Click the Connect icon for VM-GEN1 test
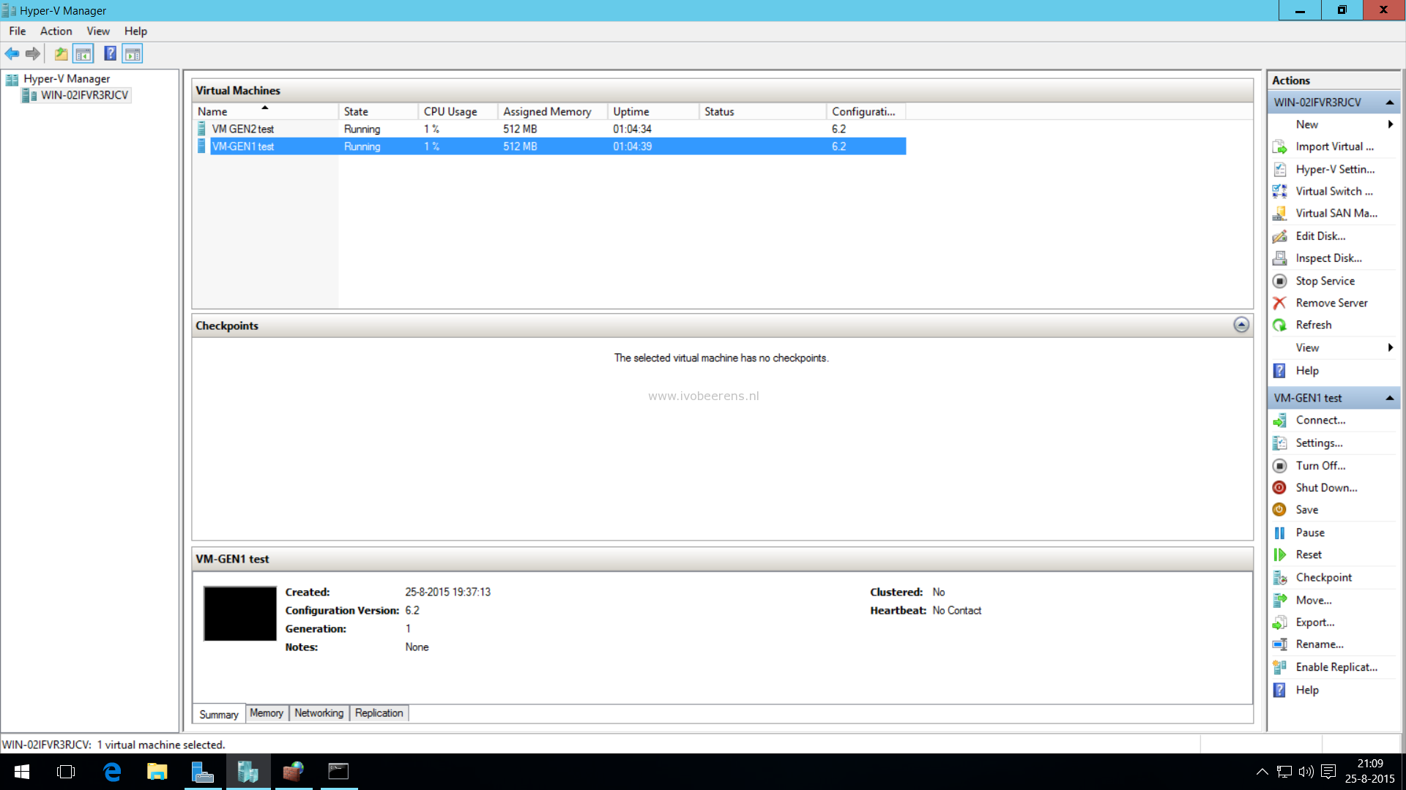This screenshot has height=790, width=1406. click(x=1279, y=421)
